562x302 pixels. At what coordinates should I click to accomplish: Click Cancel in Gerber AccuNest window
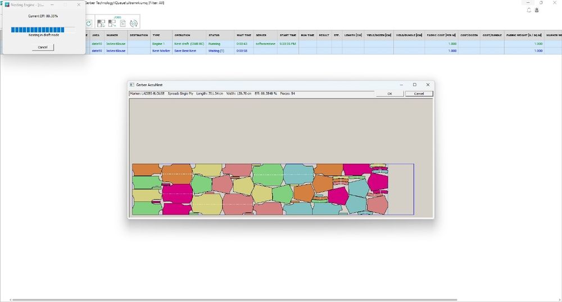click(x=419, y=94)
